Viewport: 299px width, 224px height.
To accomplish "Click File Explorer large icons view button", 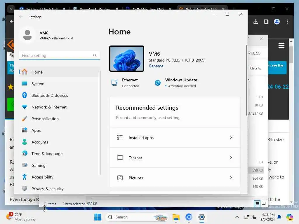I will point(264,204).
